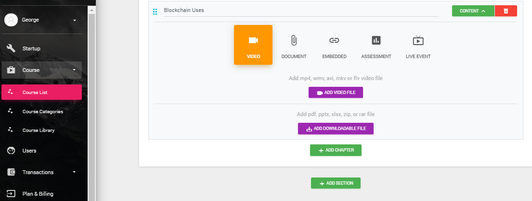The width and height of the screenshot is (532, 201).
Task: Choose the Document paperclip icon
Action: (x=294, y=41)
